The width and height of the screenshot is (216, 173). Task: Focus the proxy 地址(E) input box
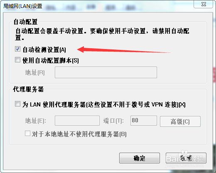point(77,121)
